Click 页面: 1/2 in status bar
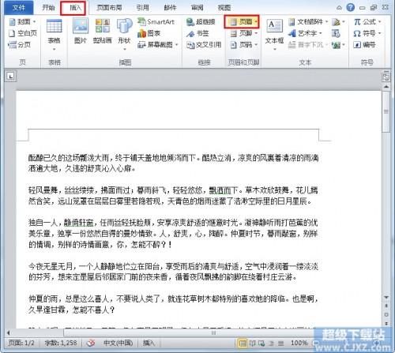Screen dimensions: 395x353 [x=21, y=343]
